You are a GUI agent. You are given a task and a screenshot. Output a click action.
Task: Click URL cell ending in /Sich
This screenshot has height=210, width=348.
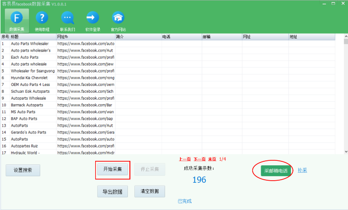point(86,91)
